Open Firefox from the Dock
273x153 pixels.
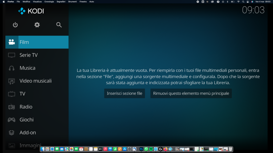165,149
